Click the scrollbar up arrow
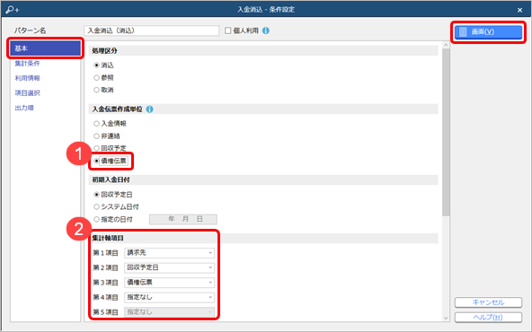Viewport: 532px width, 332px height. coord(446,45)
